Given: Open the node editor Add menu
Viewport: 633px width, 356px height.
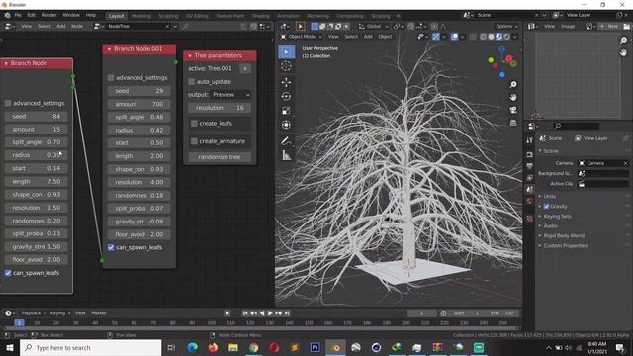Looking at the screenshot, I should pos(61,27).
